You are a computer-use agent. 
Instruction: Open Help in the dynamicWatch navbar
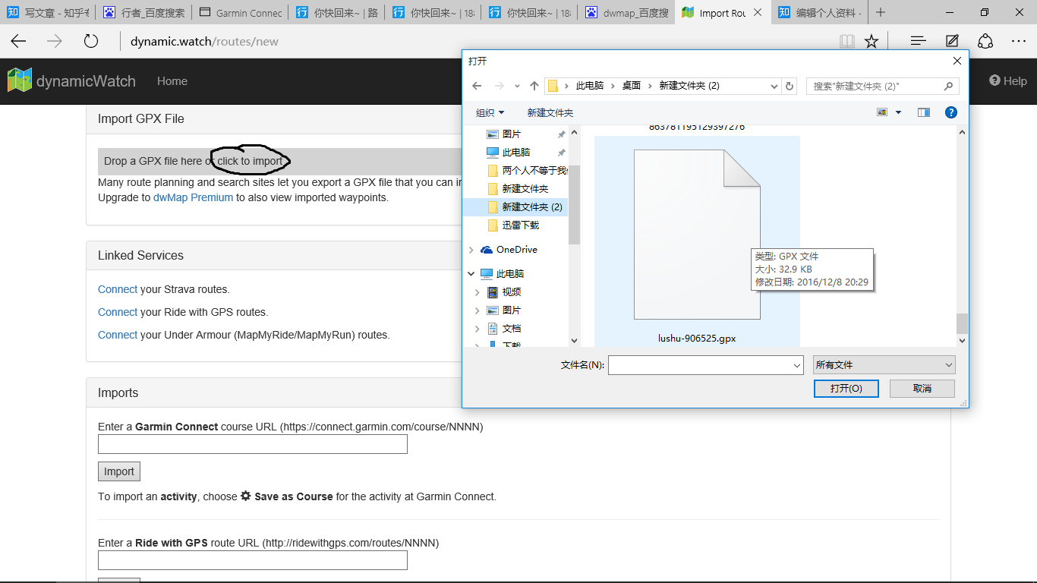click(x=1008, y=80)
